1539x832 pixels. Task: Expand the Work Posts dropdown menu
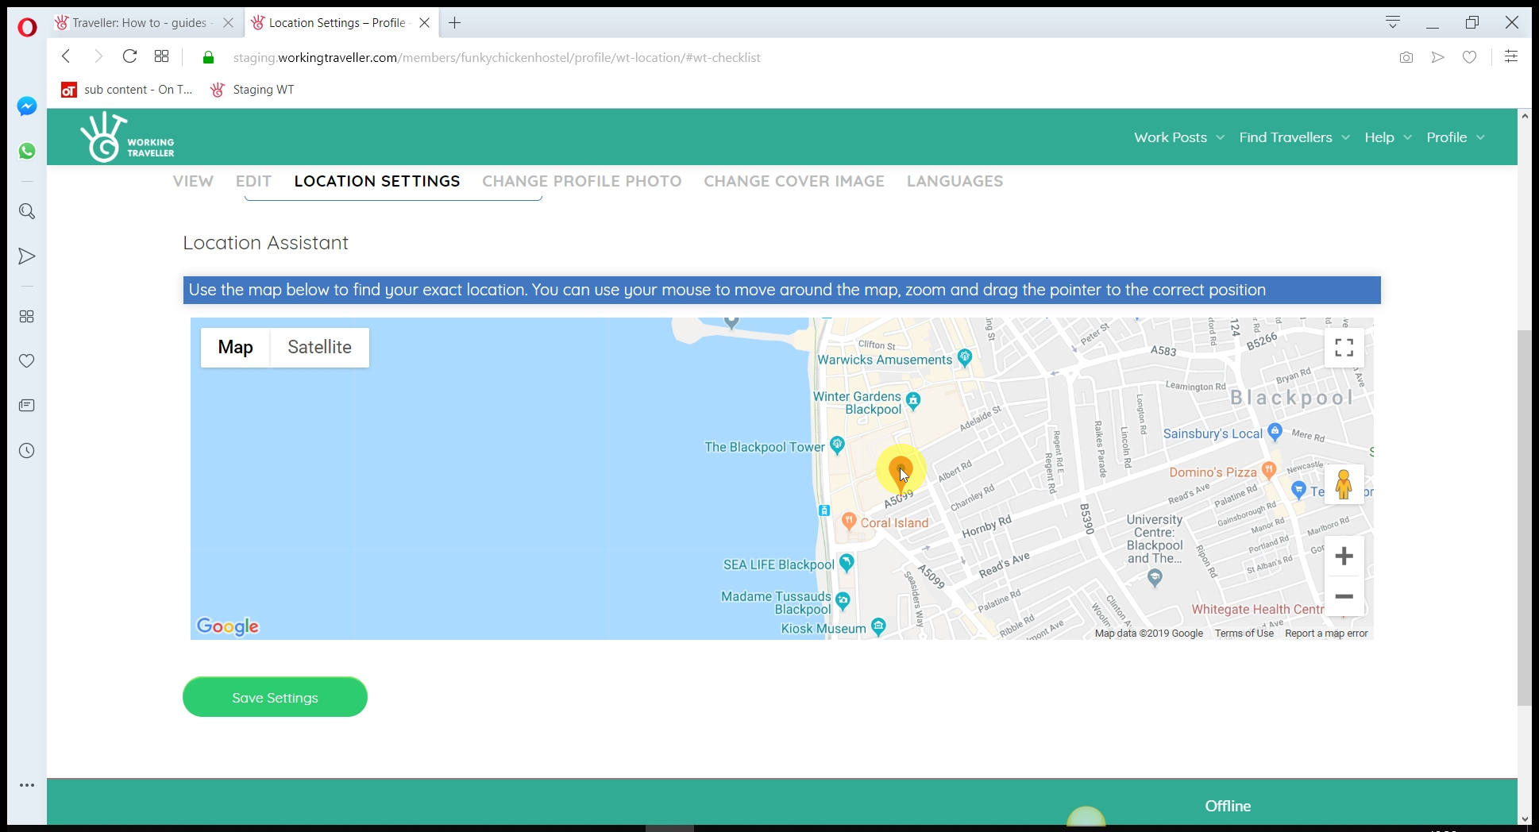click(x=1178, y=137)
